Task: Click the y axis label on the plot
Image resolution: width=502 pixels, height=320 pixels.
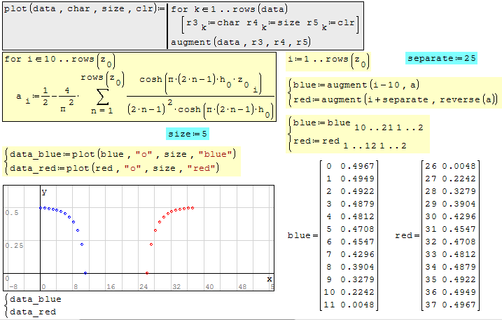Action: click(43, 191)
